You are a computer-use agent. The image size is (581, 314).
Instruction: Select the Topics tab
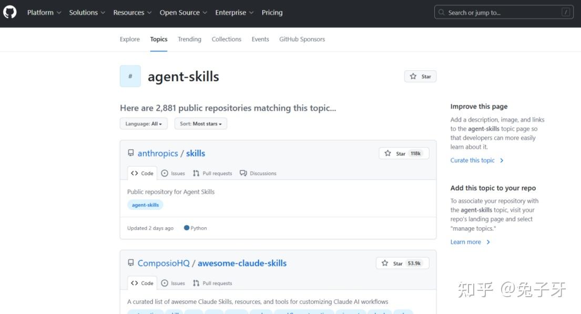159,39
